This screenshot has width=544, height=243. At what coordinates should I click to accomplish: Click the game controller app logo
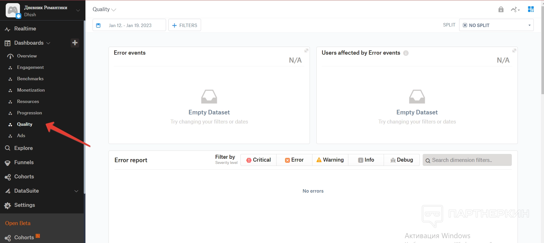pyautogui.click(x=13, y=10)
